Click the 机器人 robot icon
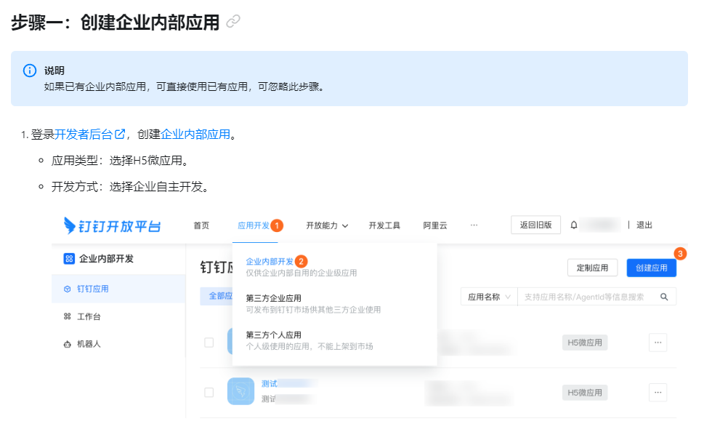704x432 pixels. point(68,344)
